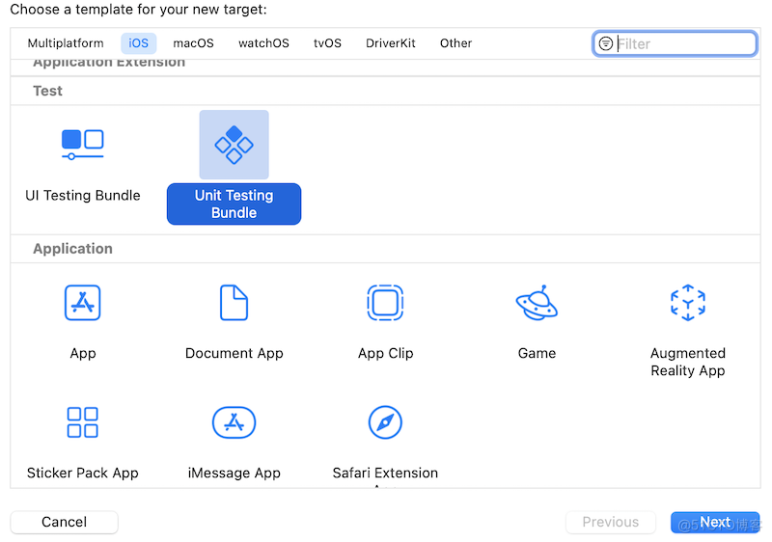Pick the Sticker Pack App icon
Image resolution: width=772 pixels, height=542 pixels.
83,422
